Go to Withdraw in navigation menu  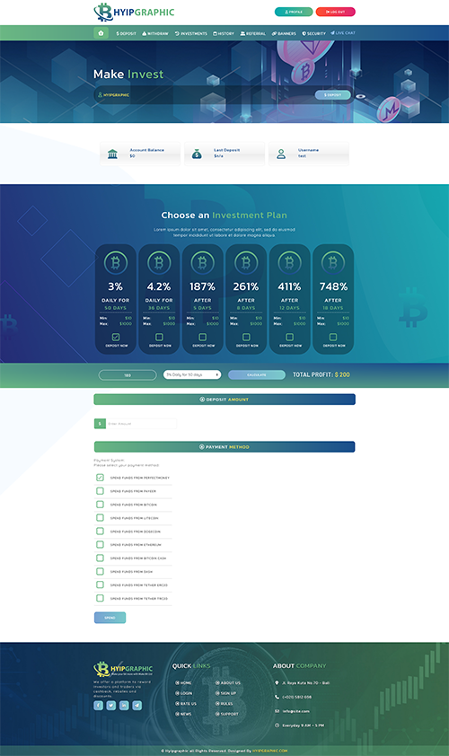[155, 34]
